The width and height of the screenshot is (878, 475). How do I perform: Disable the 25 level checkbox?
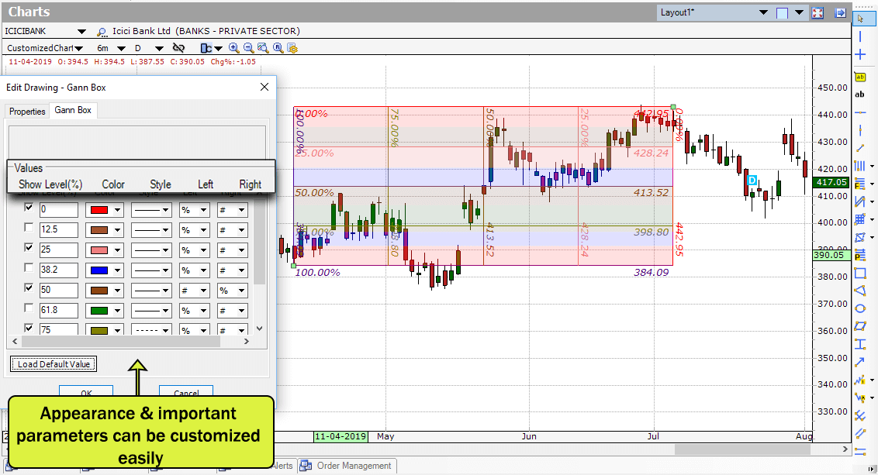[29, 249]
